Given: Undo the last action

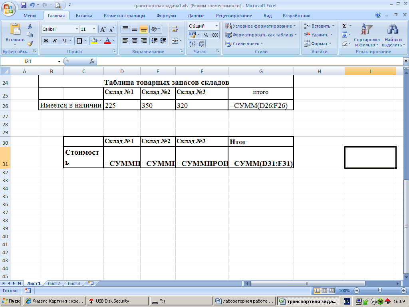Looking at the screenshot, I should [32, 5].
